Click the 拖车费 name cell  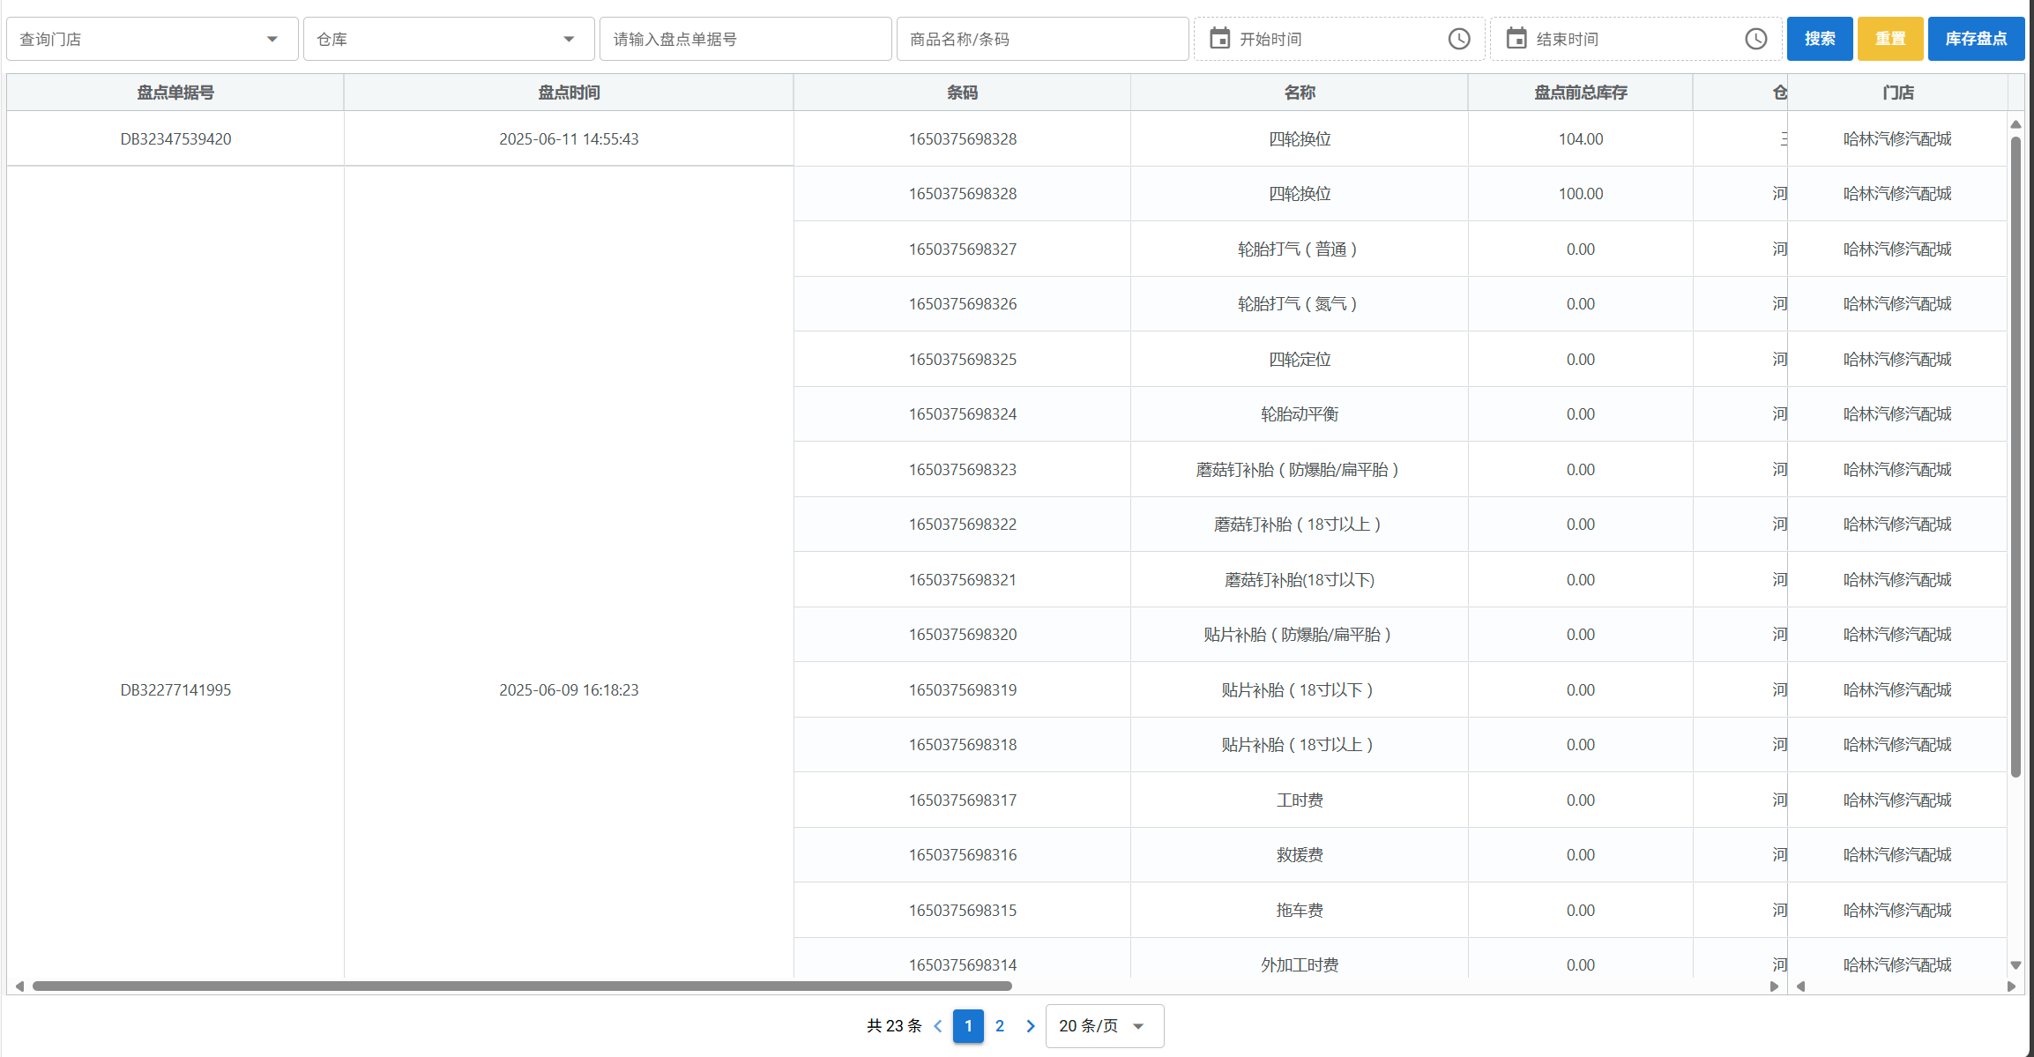coord(1300,911)
